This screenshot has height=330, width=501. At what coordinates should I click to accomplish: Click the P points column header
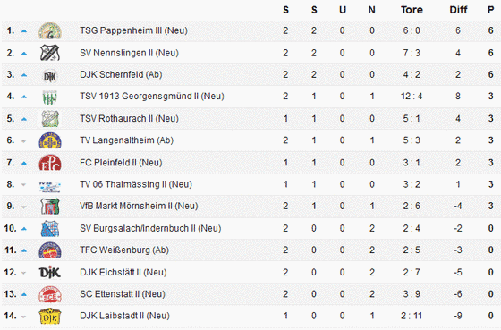[491, 10]
